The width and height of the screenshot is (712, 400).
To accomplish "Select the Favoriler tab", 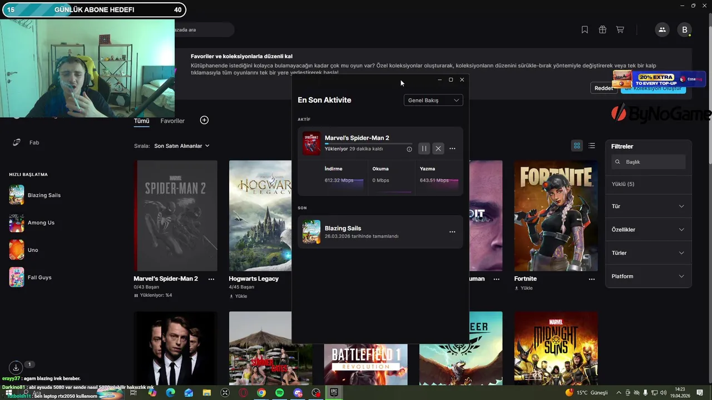I will (x=172, y=121).
